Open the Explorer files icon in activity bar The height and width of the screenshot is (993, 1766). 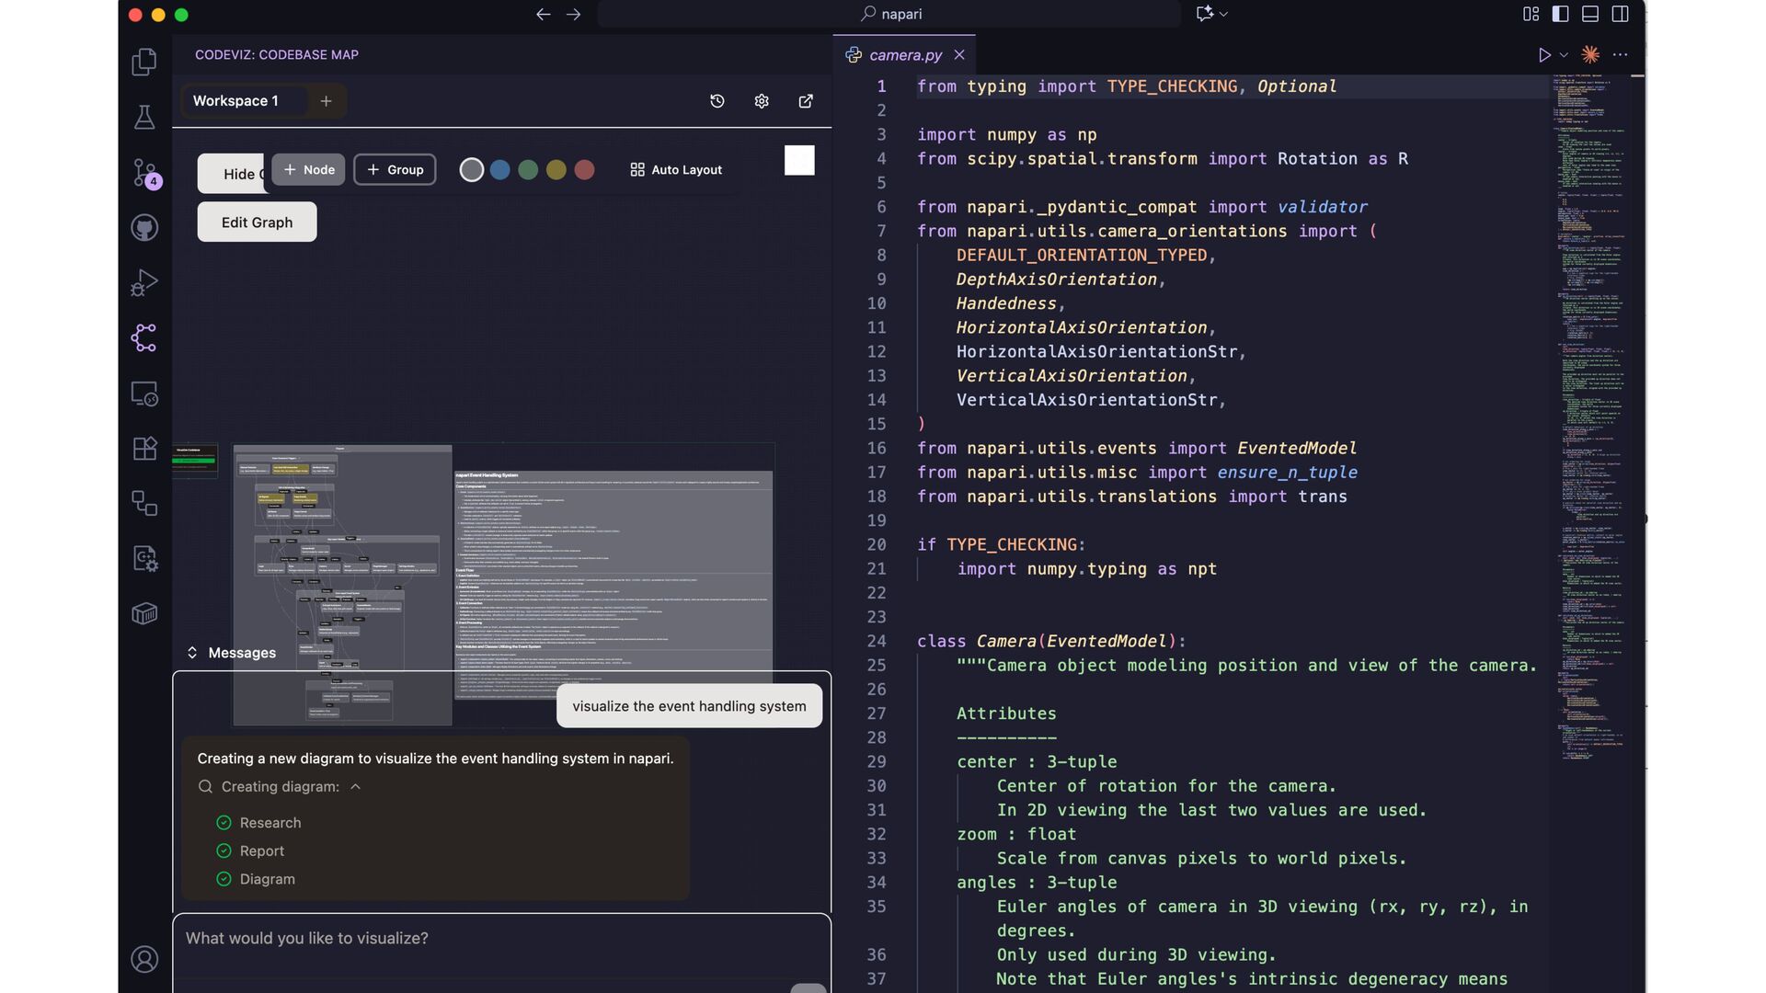tap(144, 63)
